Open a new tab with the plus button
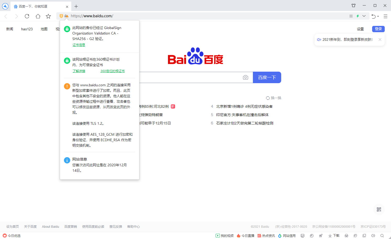Image resolution: width=391 pixels, height=239 pixels. [76, 6]
